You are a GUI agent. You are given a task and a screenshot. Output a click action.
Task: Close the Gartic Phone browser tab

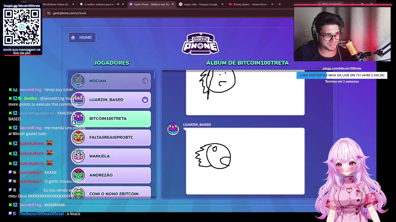click(x=173, y=4)
